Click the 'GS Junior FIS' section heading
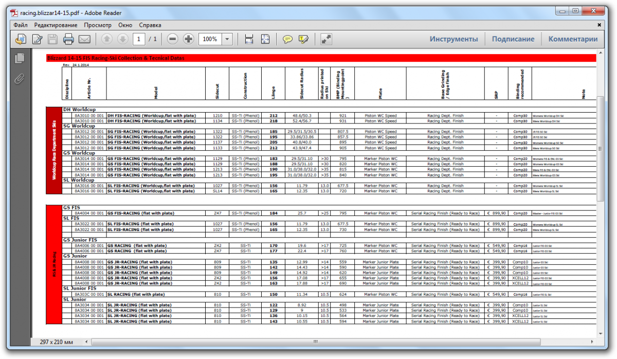617x359 pixels. point(80,240)
